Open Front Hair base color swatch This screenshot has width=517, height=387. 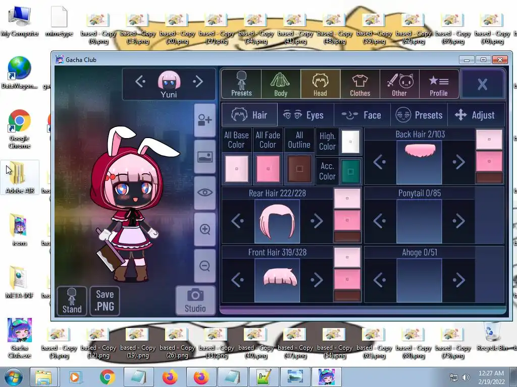[347, 257]
